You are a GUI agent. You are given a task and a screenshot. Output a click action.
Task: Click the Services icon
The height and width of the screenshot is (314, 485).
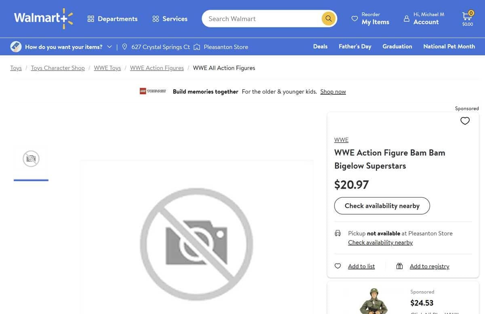pos(155,18)
